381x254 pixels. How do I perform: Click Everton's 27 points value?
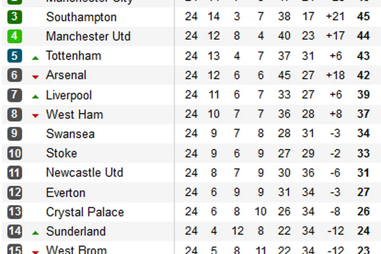tap(363, 192)
